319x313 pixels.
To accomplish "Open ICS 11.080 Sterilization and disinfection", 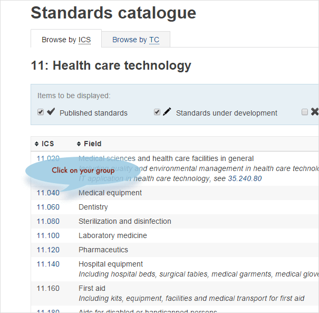I will (x=48, y=222).
